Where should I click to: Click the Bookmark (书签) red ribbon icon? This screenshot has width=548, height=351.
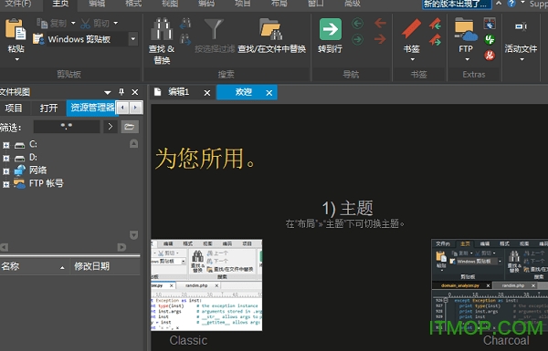(x=411, y=28)
